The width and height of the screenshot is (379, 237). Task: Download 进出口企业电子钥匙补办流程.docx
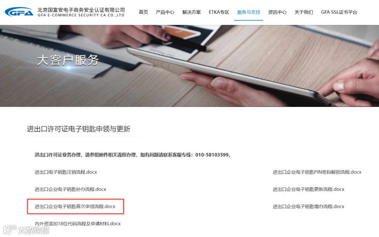[70, 189]
